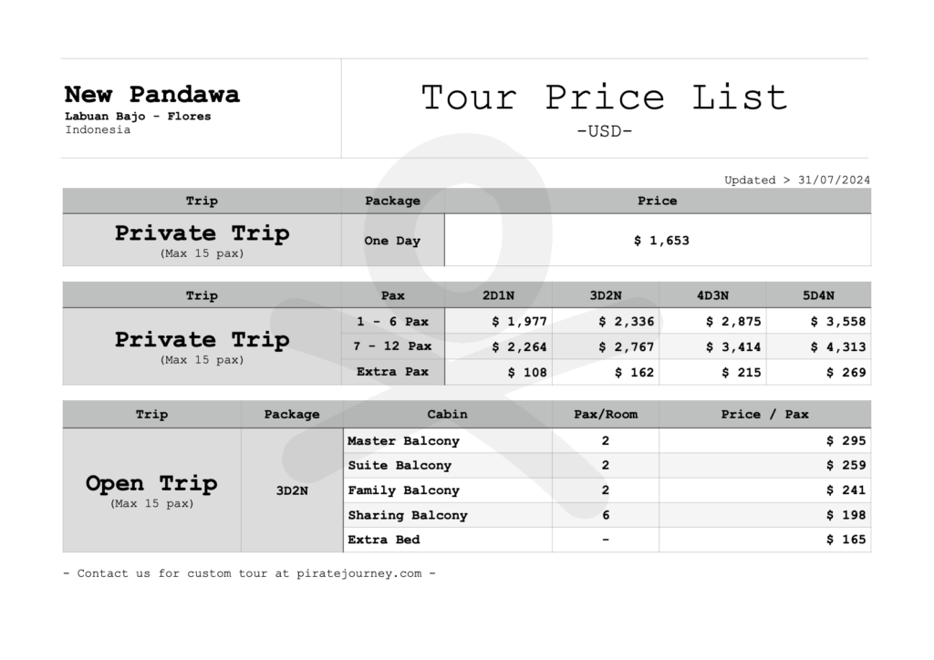The height and width of the screenshot is (660, 934).
Task: Select the 1 - 6 Pax row label
Action: pos(392,322)
